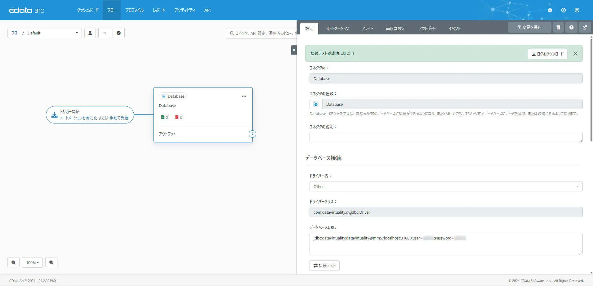Click the コネクタの説明 text box
The image size is (593, 286).
(x=446, y=137)
